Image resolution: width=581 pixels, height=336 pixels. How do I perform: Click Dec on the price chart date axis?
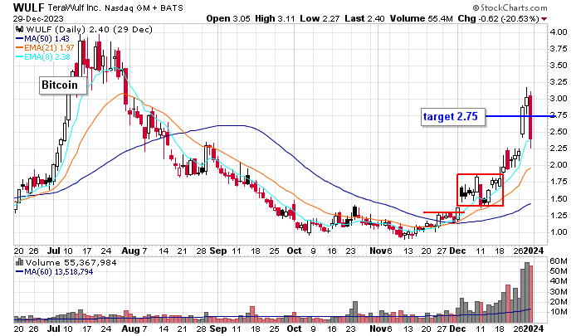tap(457, 251)
